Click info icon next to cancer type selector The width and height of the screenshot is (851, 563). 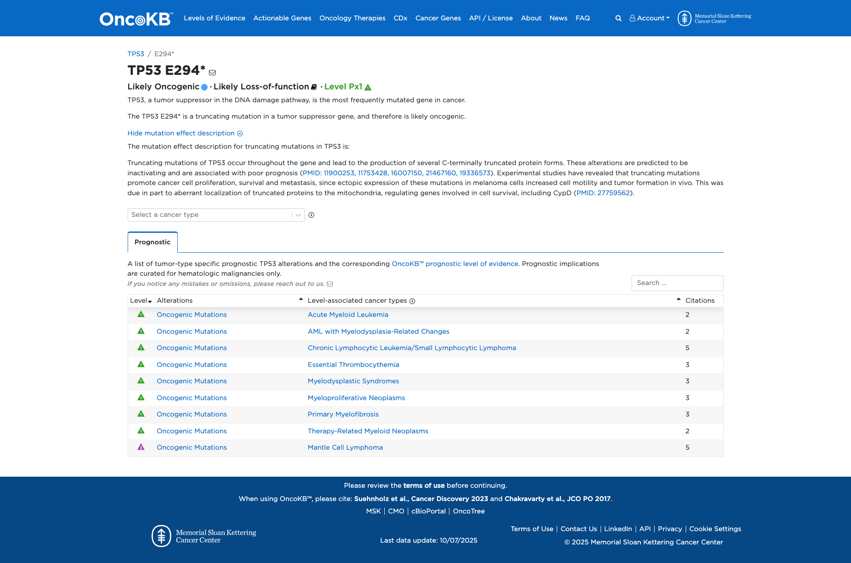tap(312, 215)
